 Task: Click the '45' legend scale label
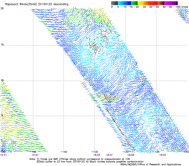(170, 7)
